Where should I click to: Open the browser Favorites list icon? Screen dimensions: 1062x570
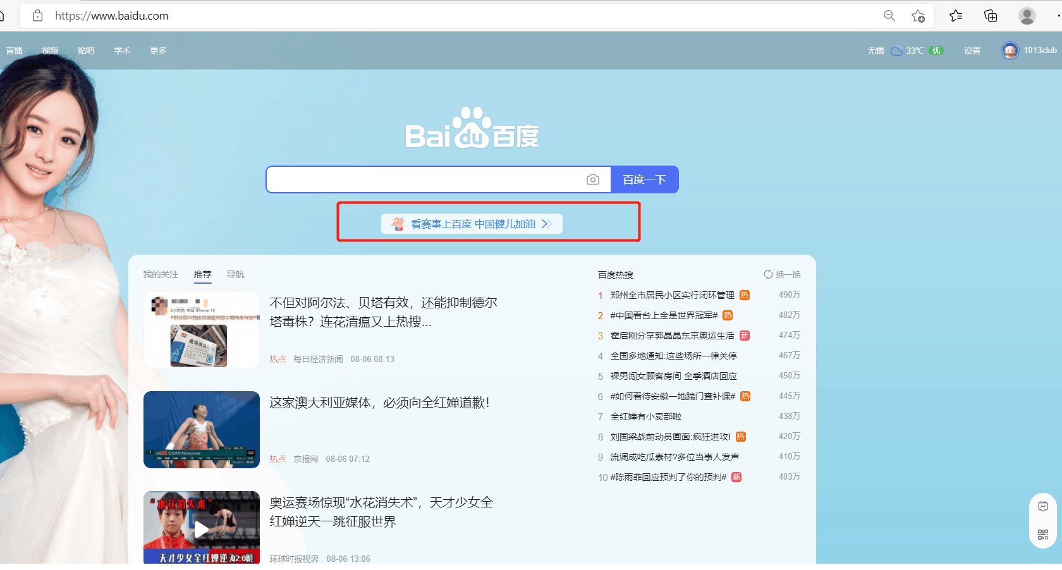click(x=956, y=16)
